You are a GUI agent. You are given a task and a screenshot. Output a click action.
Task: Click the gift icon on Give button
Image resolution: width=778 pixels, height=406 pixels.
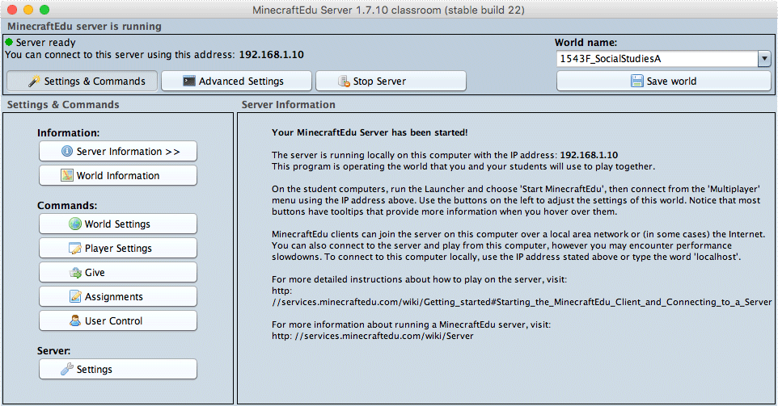click(x=75, y=272)
